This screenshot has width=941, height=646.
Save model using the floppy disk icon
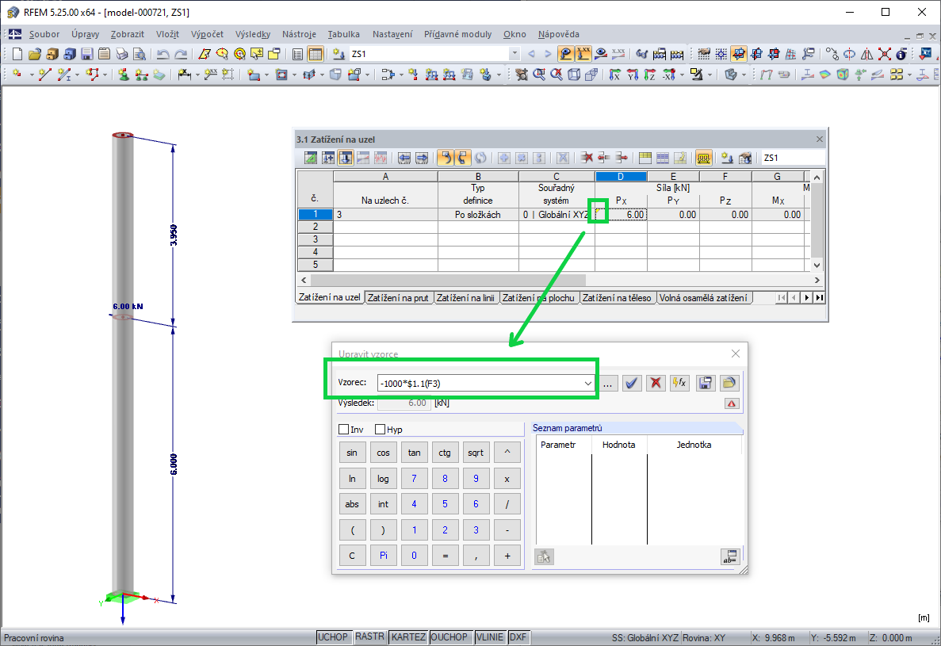(87, 54)
